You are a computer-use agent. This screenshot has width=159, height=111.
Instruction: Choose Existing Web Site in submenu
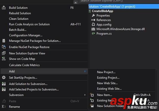click(122, 89)
